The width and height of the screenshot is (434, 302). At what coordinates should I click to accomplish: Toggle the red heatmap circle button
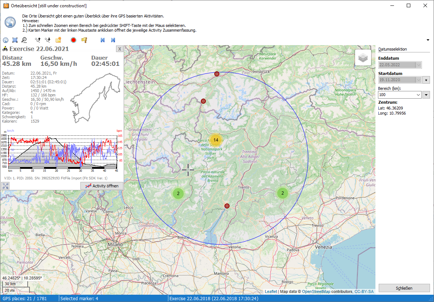73,40
